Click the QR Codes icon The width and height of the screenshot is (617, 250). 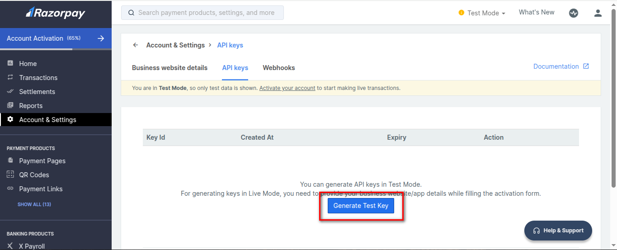tap(10, 175)
